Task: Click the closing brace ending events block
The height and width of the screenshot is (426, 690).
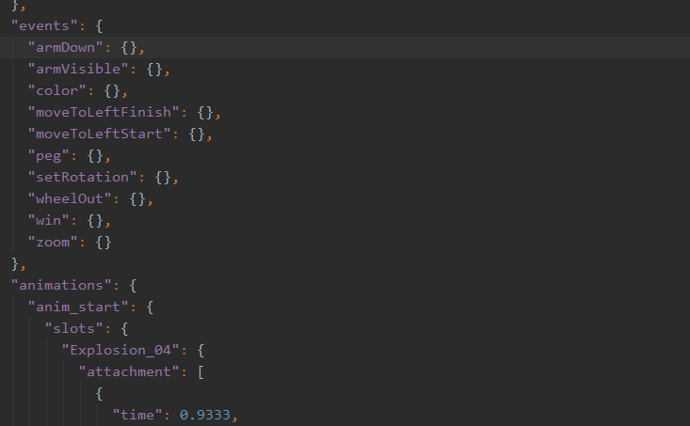Action: [x=15, y=263]
